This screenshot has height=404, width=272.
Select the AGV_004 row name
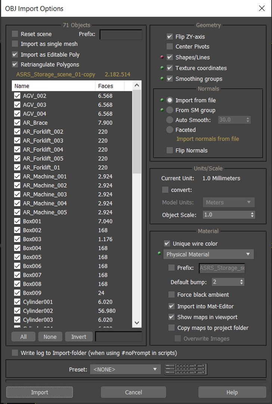tap(34, 114)
